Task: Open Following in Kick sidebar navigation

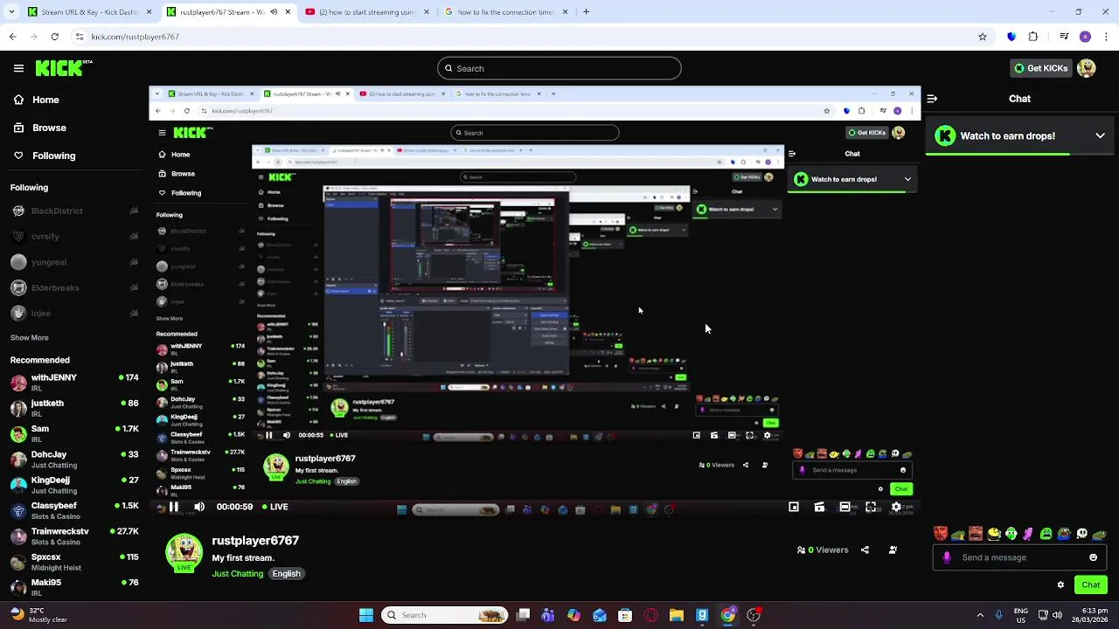Action: tap(44, 156)
